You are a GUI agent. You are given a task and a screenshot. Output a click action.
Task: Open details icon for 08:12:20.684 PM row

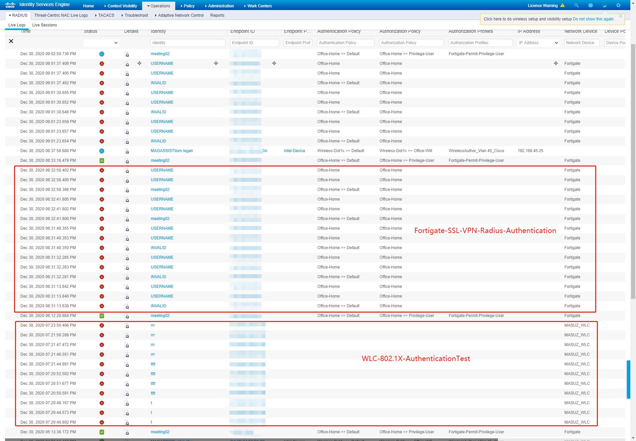coord(127,316)
